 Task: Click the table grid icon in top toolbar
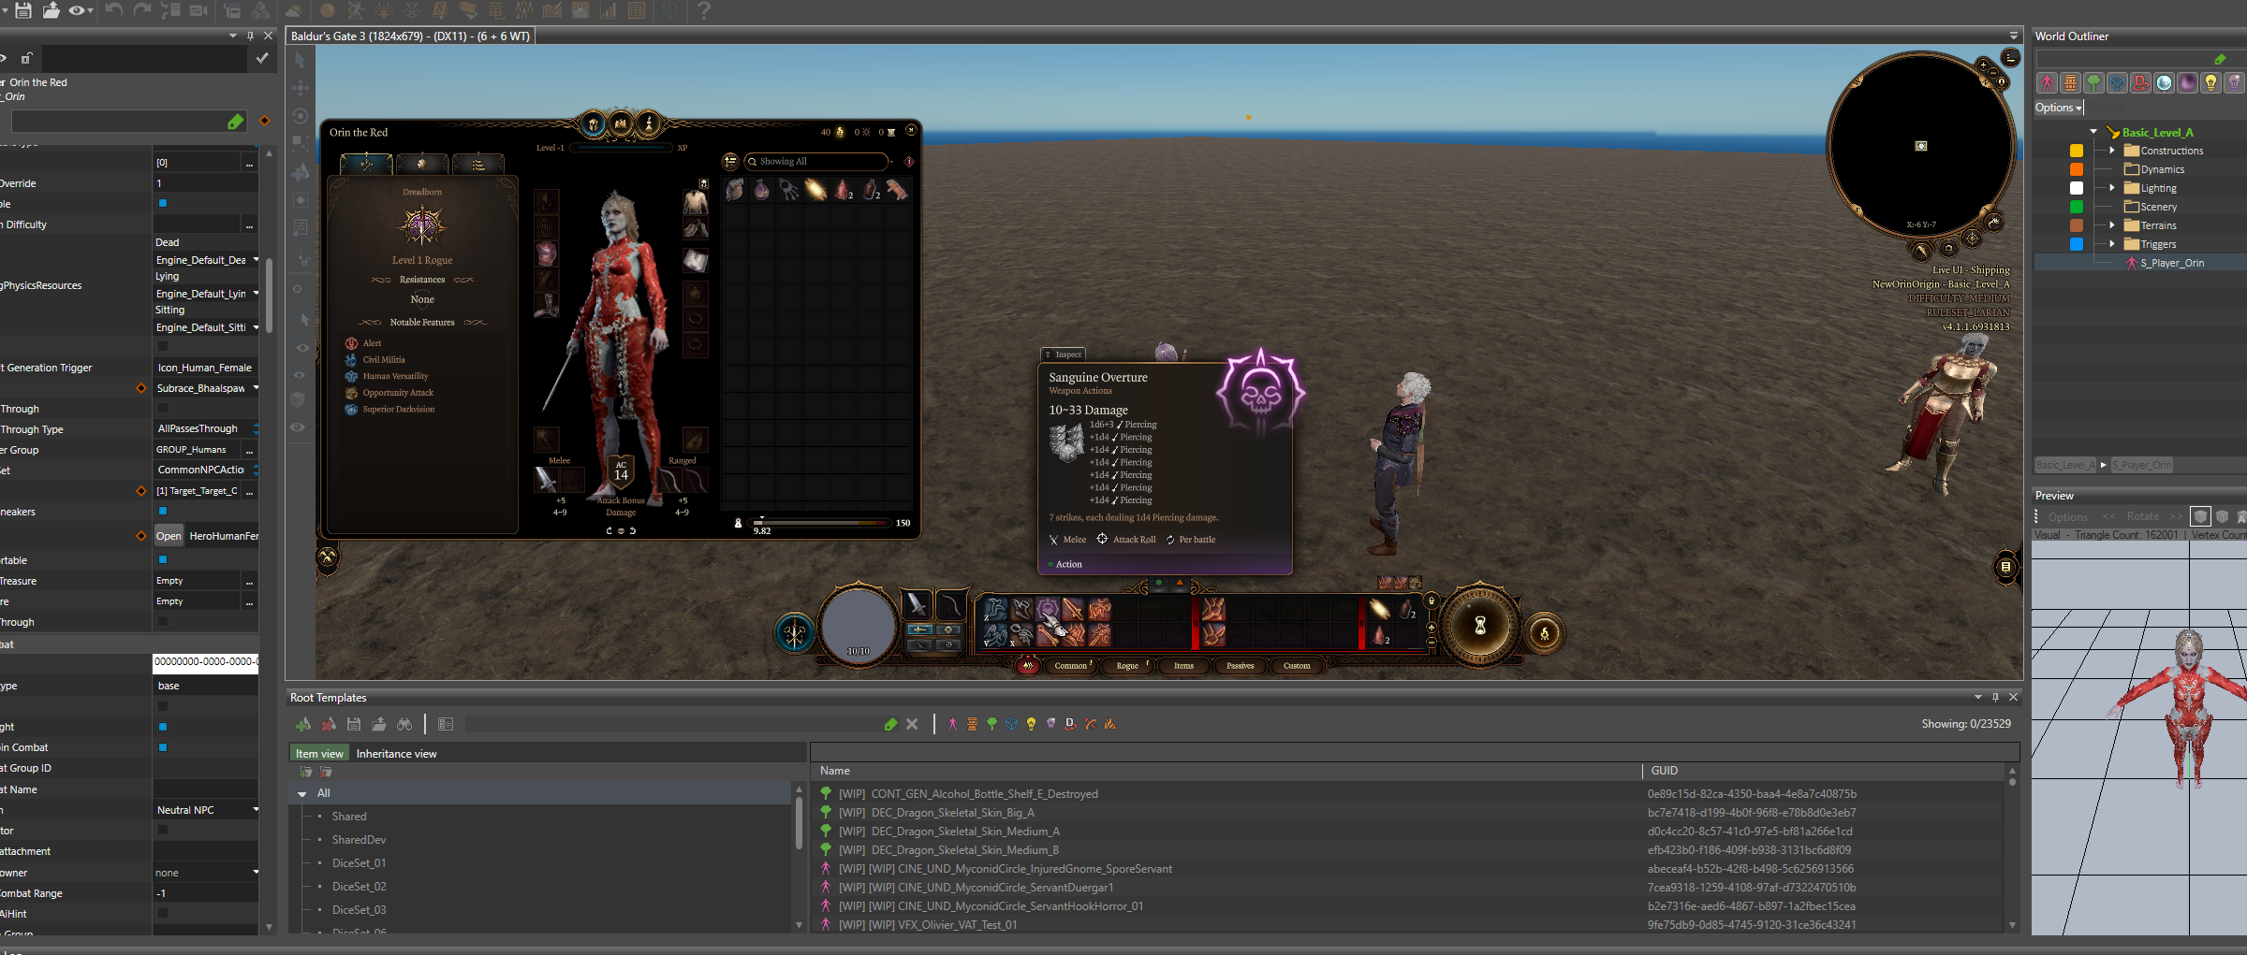[x=637, y=10]
